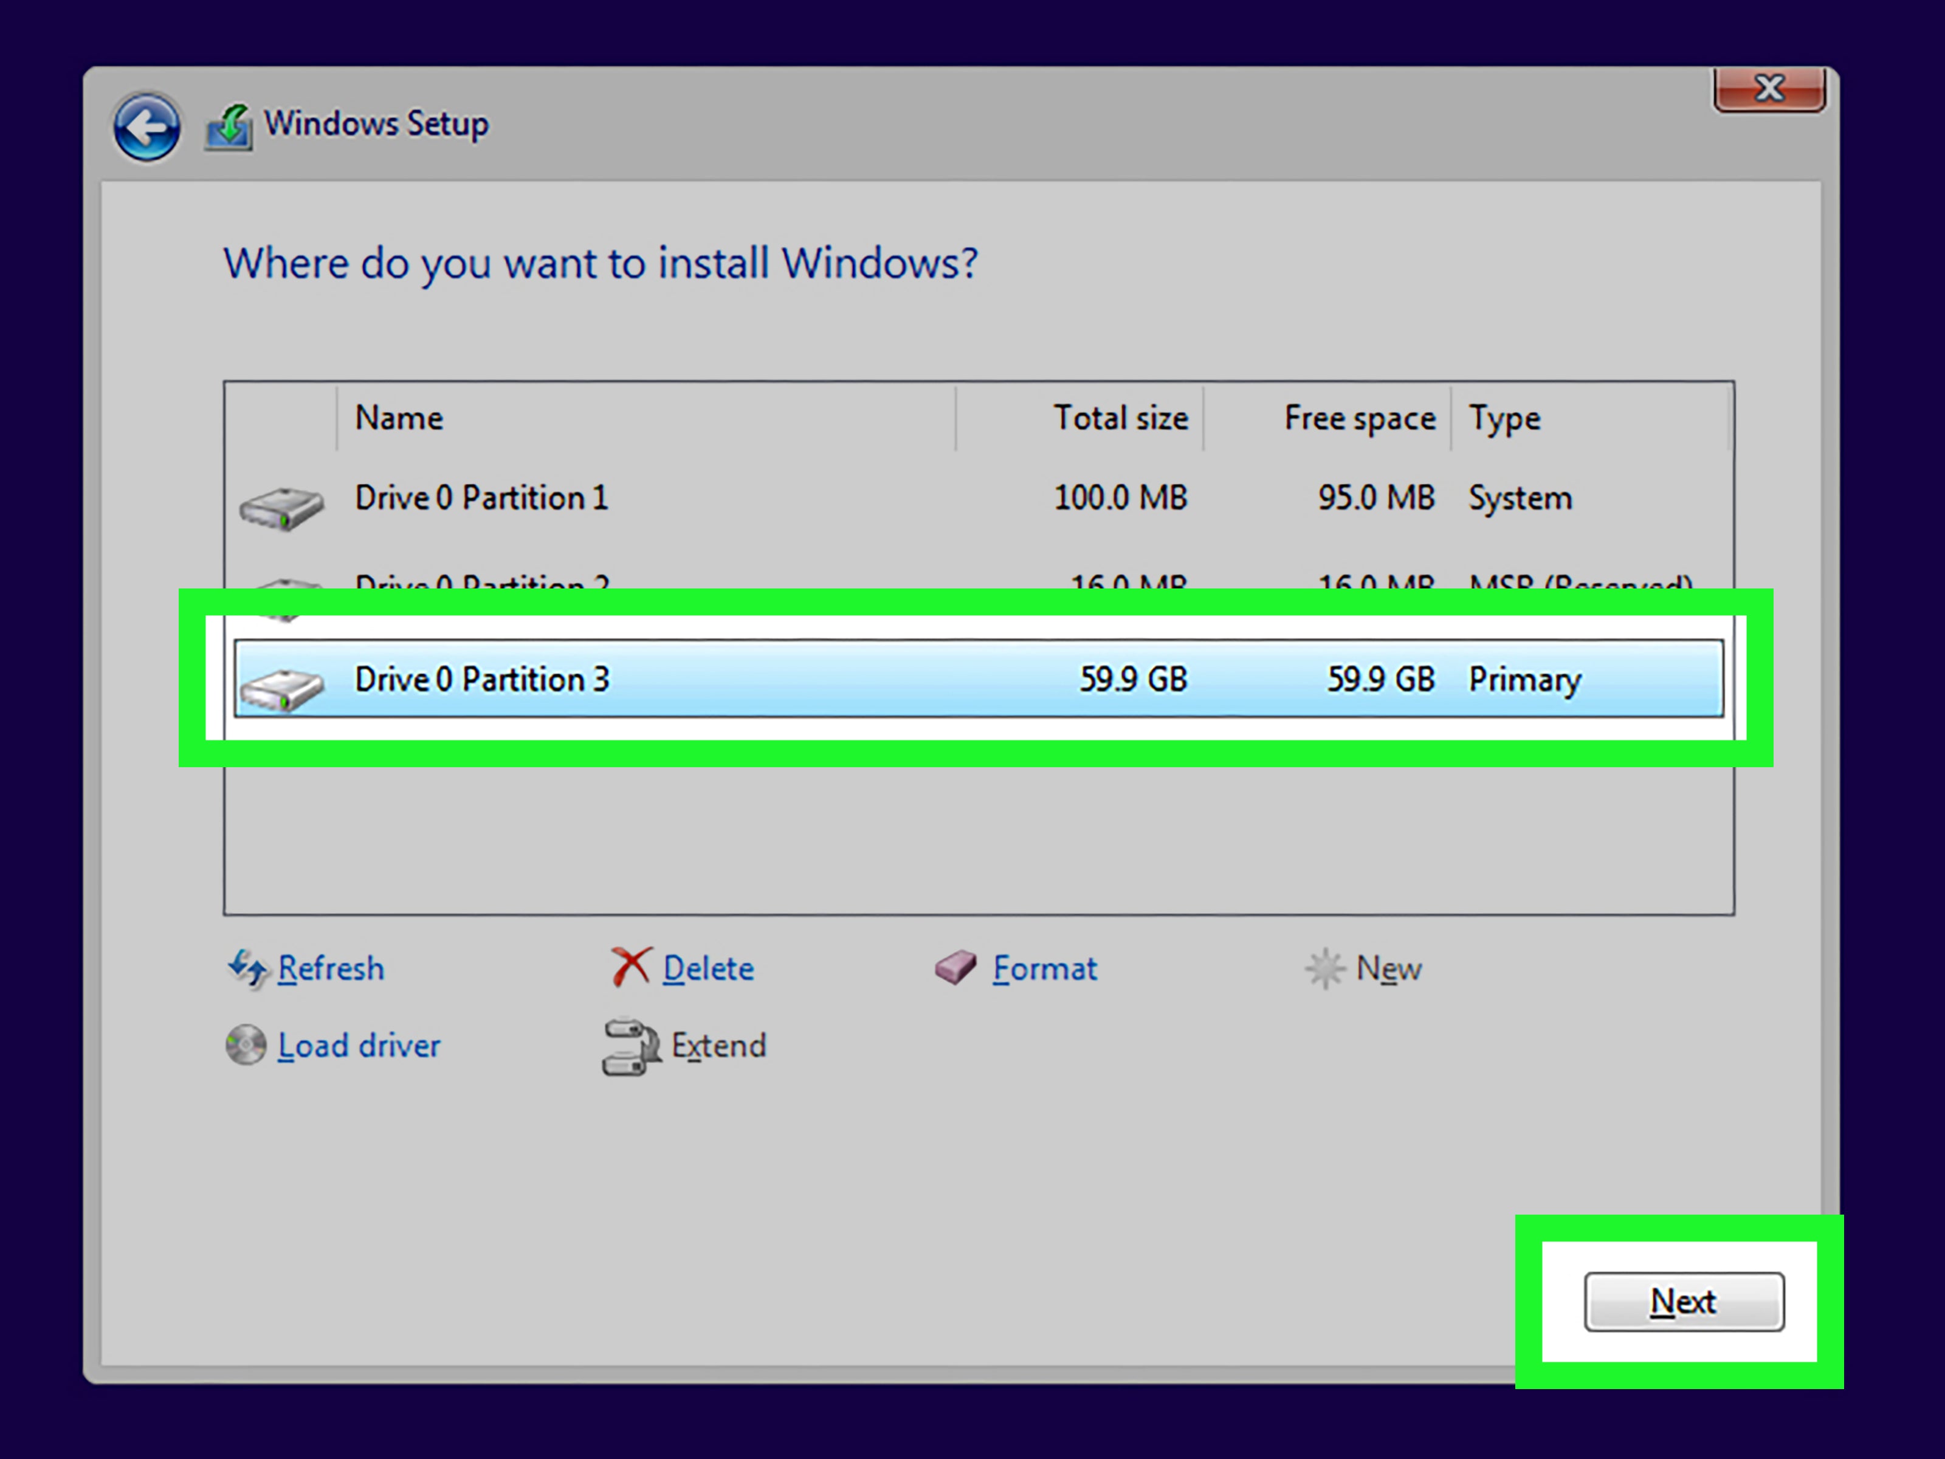Click the pink eraser Format icon
The width and height of the screenshot is (1945, 1459).
[955, 967]
